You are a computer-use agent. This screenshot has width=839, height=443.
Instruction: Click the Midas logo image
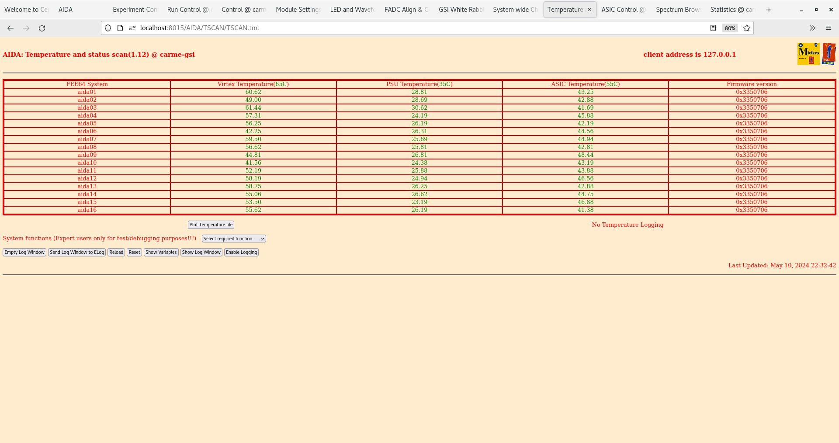[808, 53]
